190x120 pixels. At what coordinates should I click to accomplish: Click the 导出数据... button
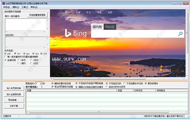14,100
